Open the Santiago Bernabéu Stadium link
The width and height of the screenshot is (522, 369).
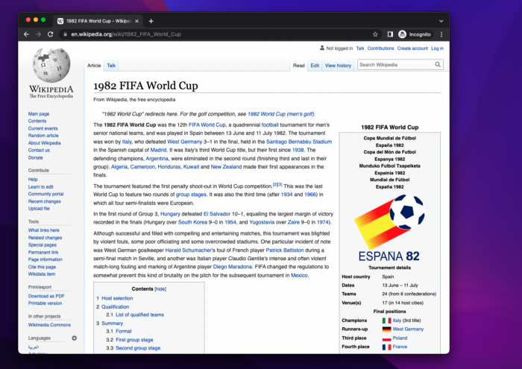click(x=299, y=142)
